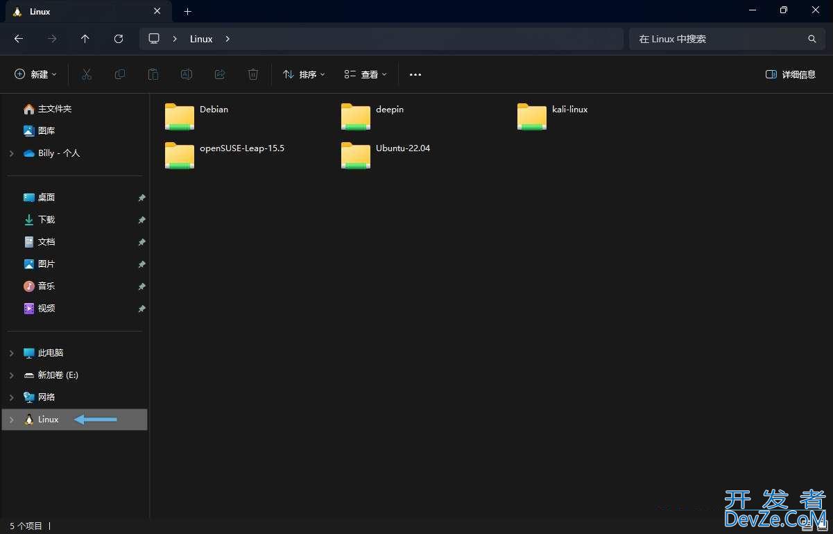The image size is (833, 534).
Task: Open 文档 from quick access
Action: [39, 242]
